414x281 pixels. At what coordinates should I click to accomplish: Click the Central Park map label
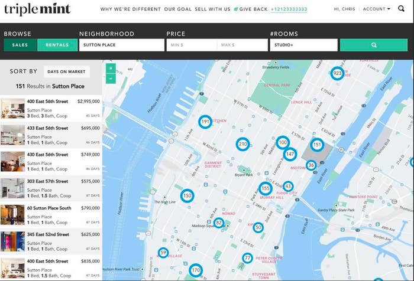pyautogui.click(x=277, y=85)
